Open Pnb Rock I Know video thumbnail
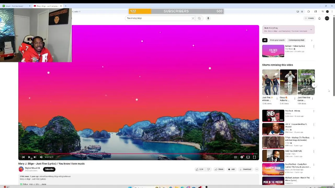335x188 pixels. point(273,116)
